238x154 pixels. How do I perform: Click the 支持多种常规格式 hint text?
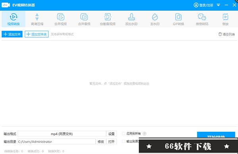62,34
